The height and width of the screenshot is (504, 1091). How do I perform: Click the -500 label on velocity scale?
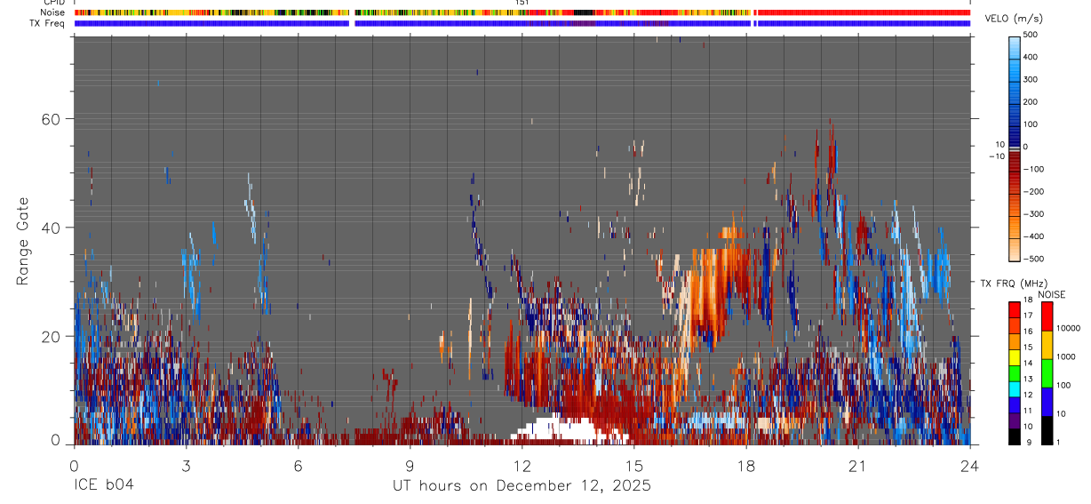point(1033,259)
